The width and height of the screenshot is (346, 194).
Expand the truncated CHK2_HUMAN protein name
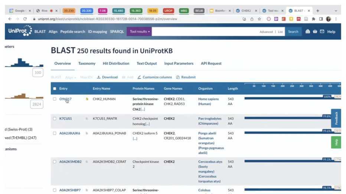coord(143,109)
